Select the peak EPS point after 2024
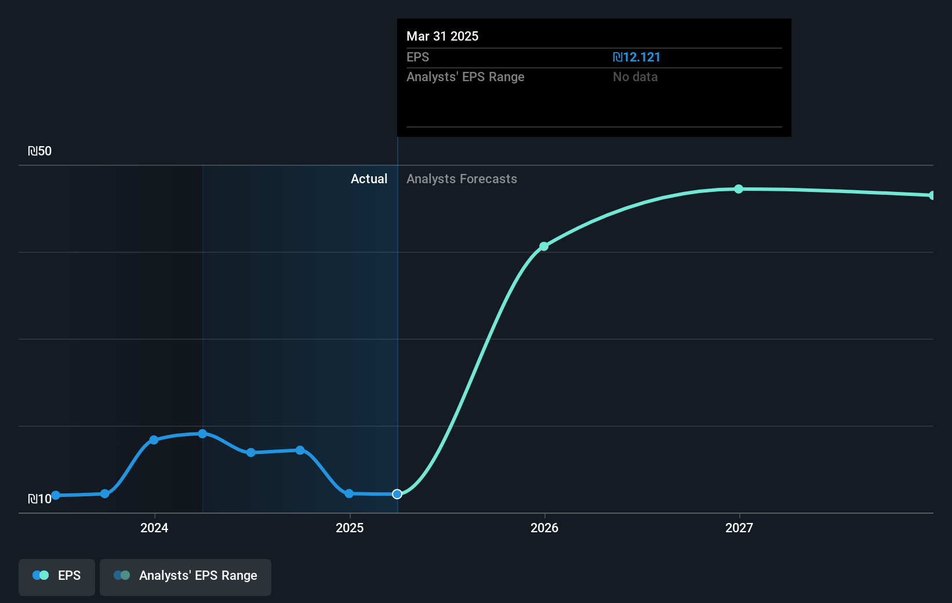Screen dimensions: 952x603 (x=202, y=434)
